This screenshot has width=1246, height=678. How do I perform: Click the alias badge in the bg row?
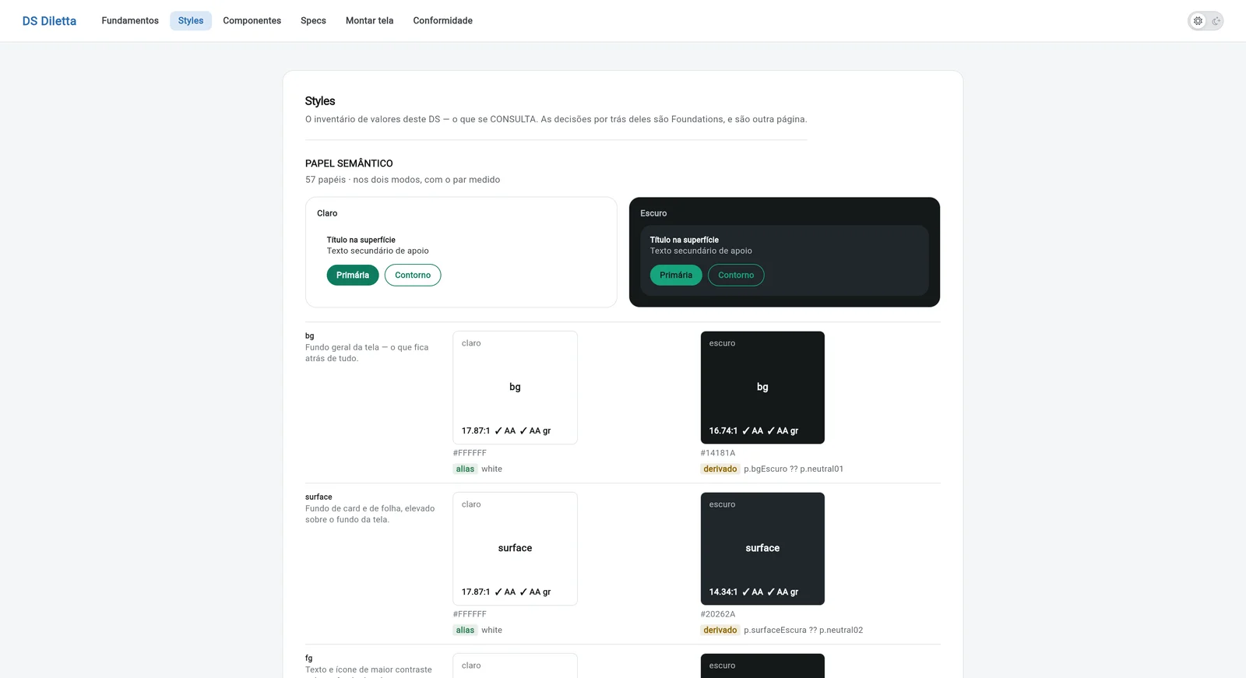click(x=465, y=469)
